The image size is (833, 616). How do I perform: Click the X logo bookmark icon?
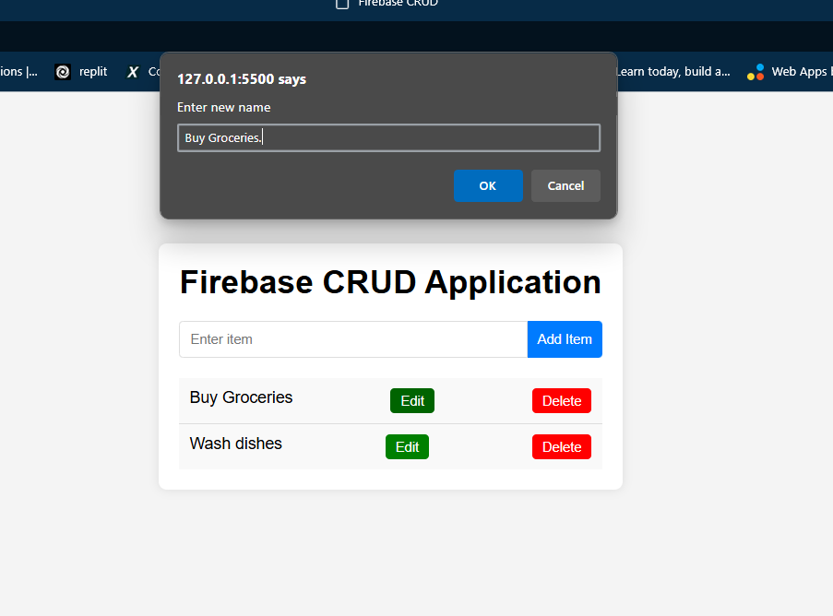pos(133,72)
